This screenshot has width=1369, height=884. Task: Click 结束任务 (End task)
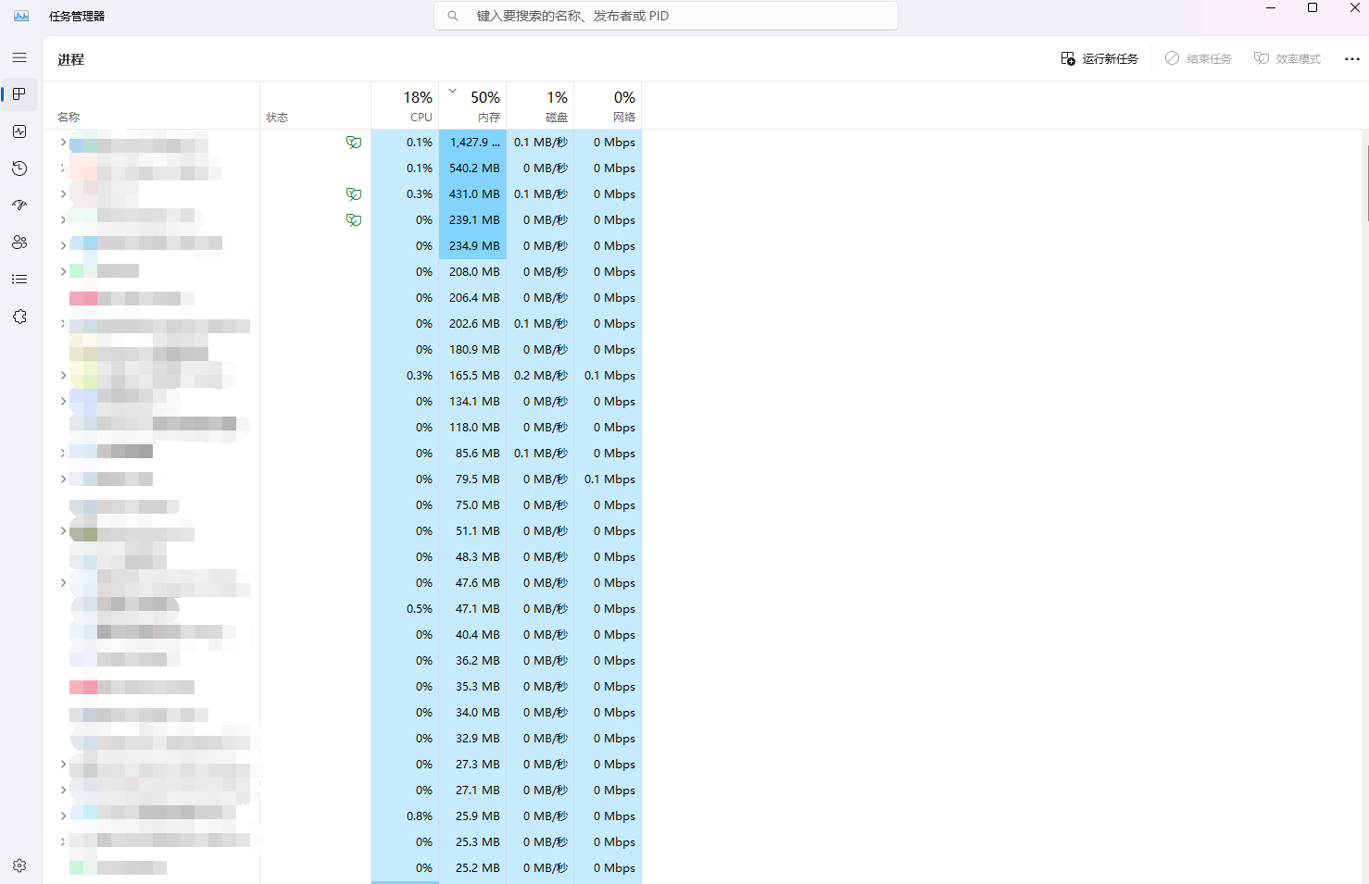coord(1199,58)
